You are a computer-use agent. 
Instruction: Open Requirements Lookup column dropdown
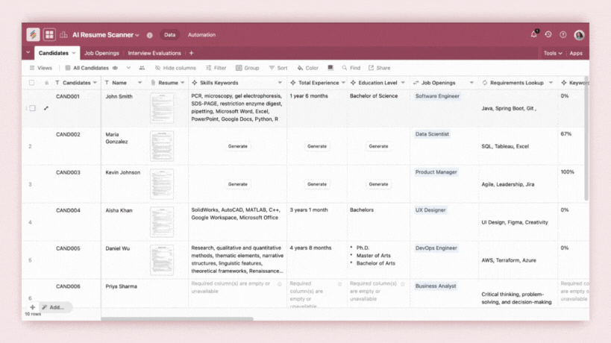pyautogui.click(x=551, y=83)
